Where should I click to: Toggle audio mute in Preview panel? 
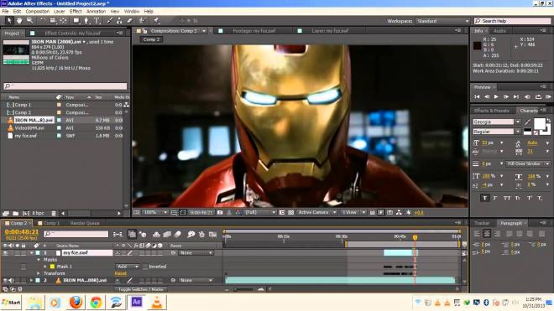pos(527,96)
